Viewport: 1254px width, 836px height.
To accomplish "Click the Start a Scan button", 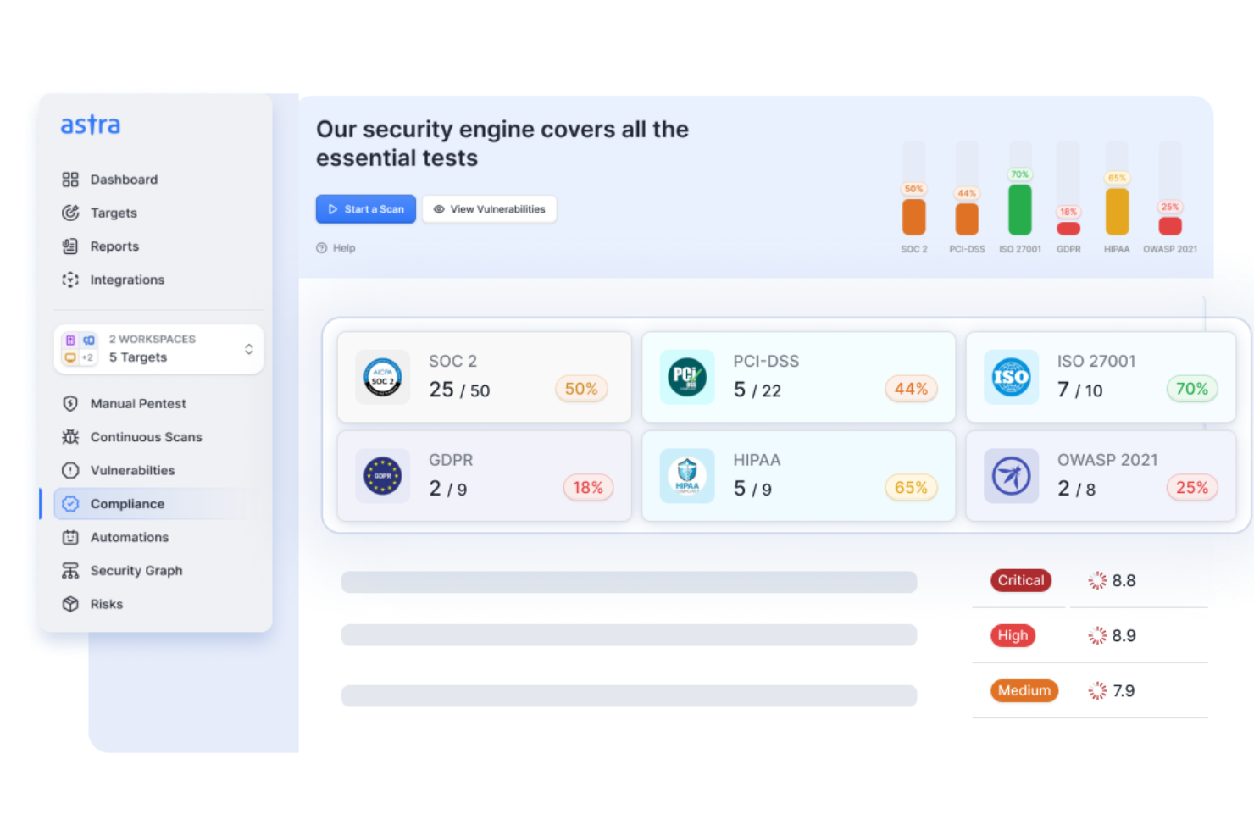I will (x=366, y=209).
